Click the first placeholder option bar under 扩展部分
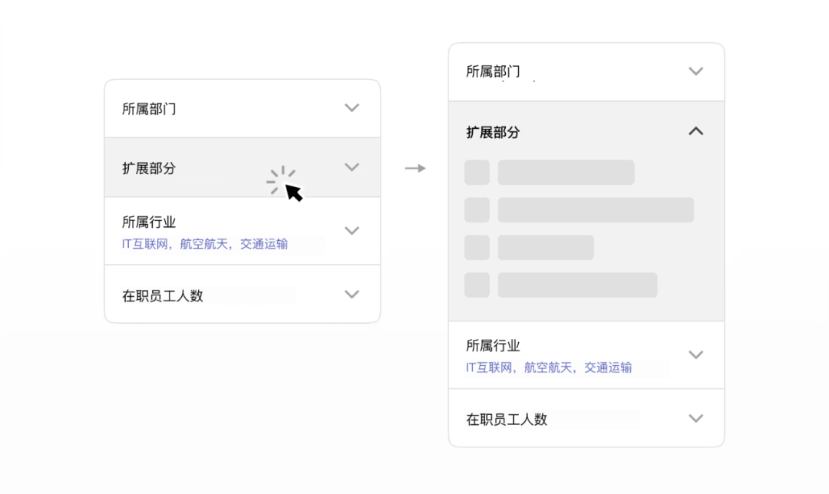Image resolution: width=829 pixels, height=494 pixels. [566, 173]
